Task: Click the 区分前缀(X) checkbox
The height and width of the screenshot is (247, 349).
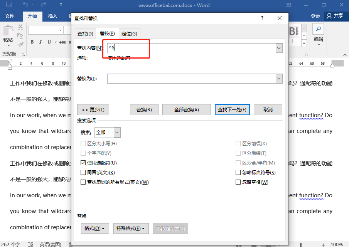Action: 238,144
